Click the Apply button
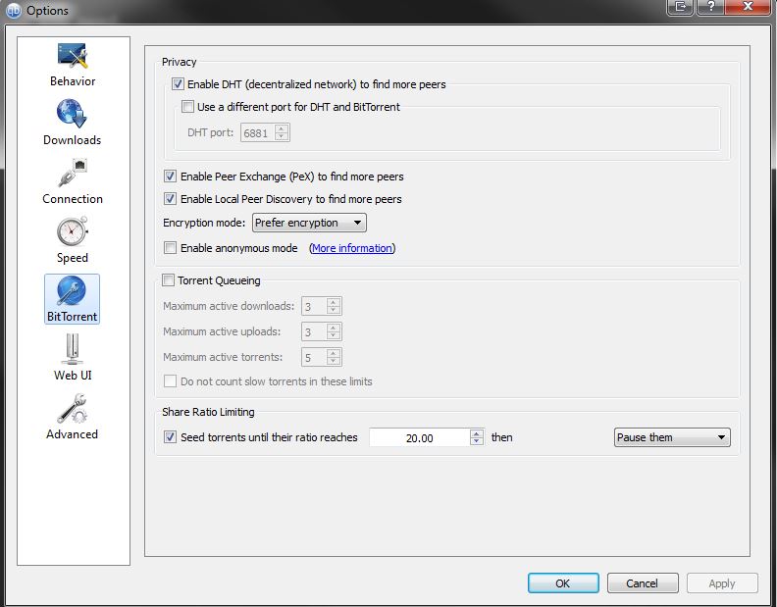777x607 pixels. point(721,583)
